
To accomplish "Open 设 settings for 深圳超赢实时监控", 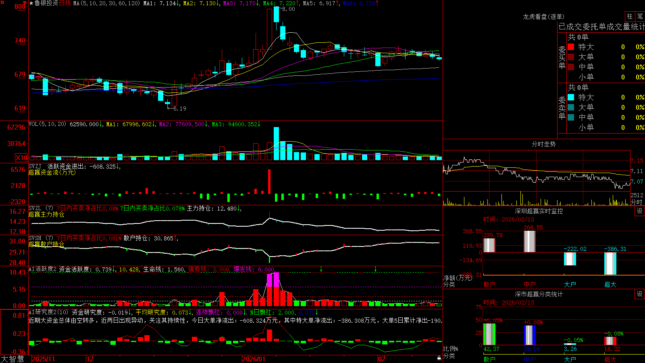I will [640, 211].
